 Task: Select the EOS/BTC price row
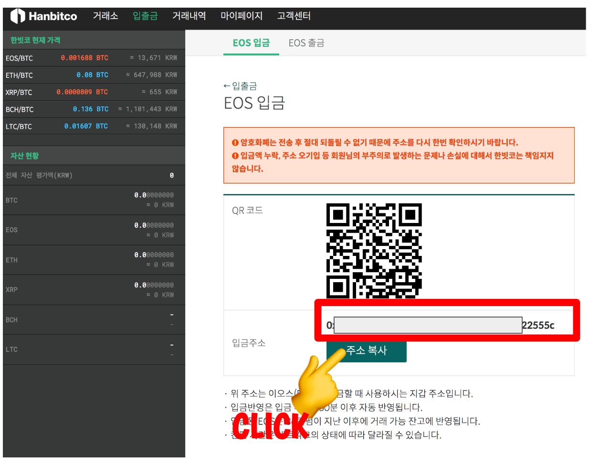(94, 58)
